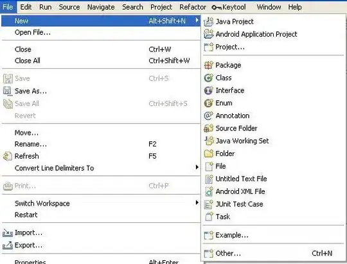Pick the Untitled Text File label

[x=241, y=179]
